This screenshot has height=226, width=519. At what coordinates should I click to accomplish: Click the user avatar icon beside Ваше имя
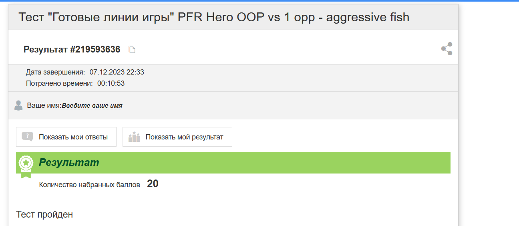point(18,105)
